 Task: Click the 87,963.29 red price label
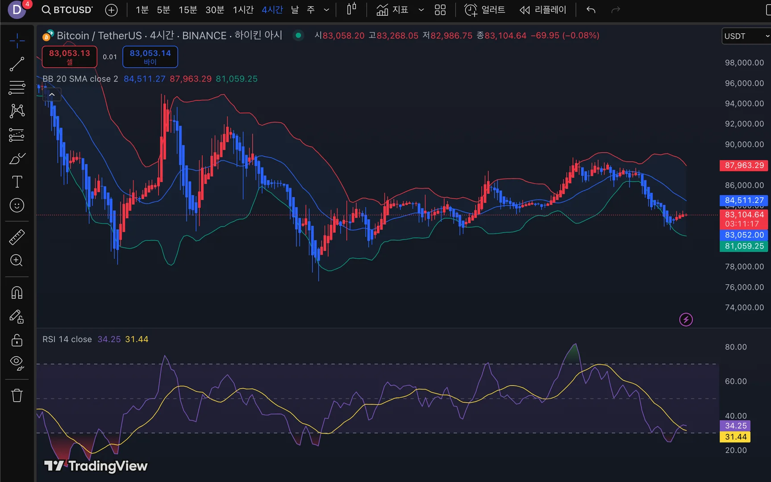point(744,166)
